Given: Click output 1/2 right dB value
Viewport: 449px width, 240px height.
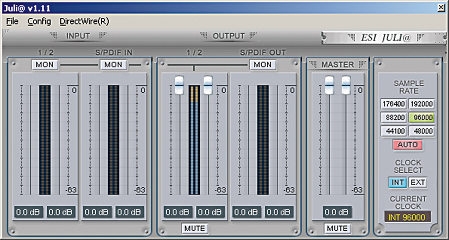Looking at the screenshot, I should (x=210, y=212).
